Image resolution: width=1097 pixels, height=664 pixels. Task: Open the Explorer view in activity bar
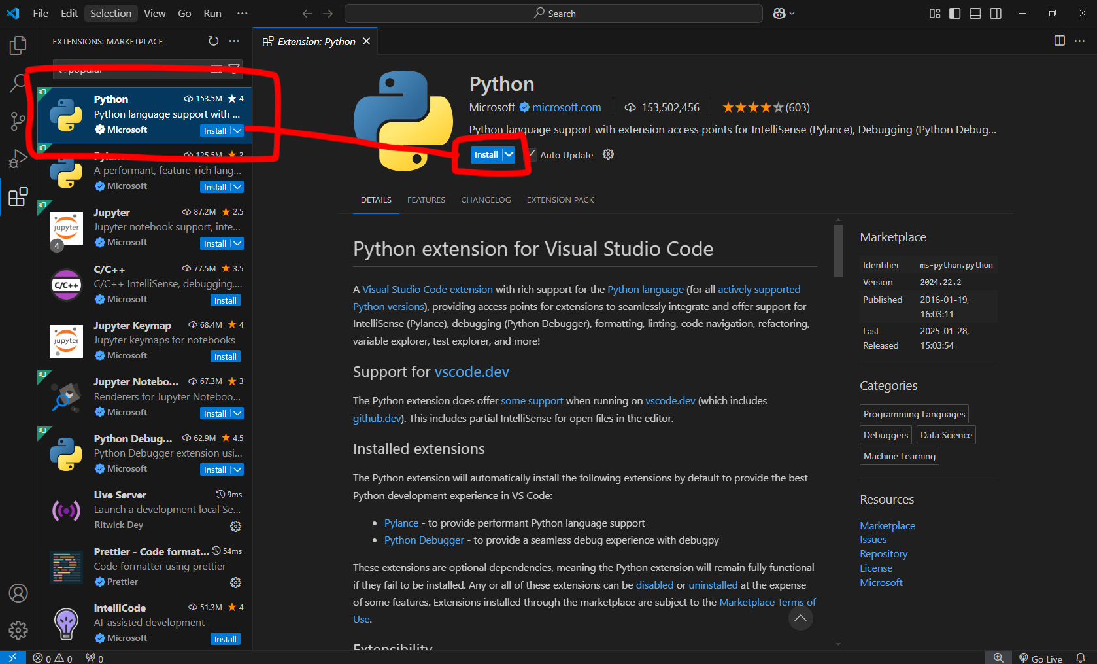pyautogui.click(x=18, y=45)
